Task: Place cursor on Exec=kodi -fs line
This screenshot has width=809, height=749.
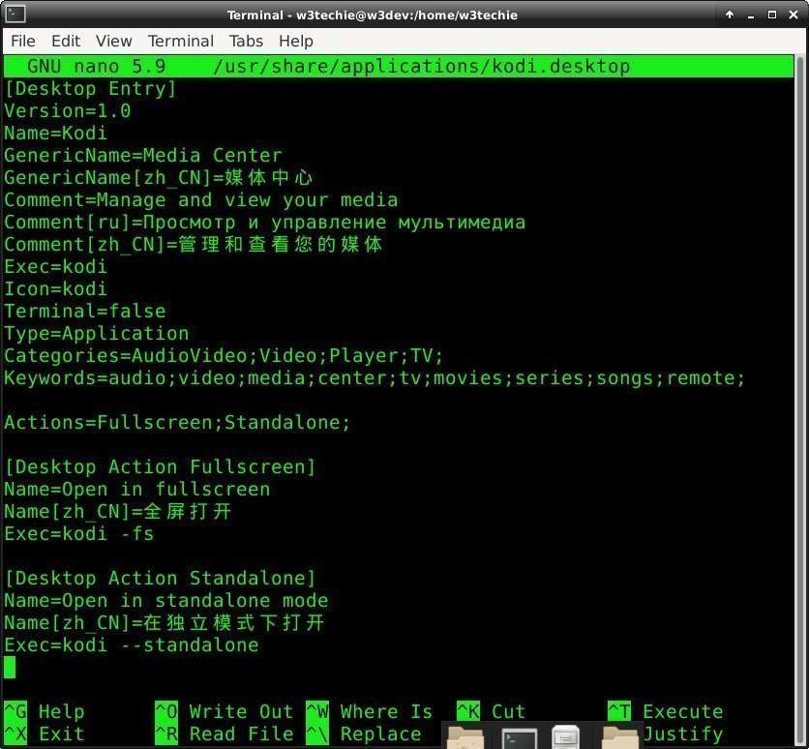Action: pos(79,533)
